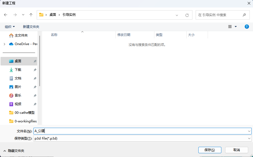Image resolution: width=253 pixels, height=157 pixels.
Task: Open the view options layout icon
Action: click(230, 27)
